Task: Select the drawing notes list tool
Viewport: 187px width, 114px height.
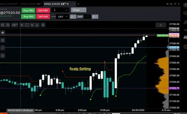Action: [x=3, y=40]
